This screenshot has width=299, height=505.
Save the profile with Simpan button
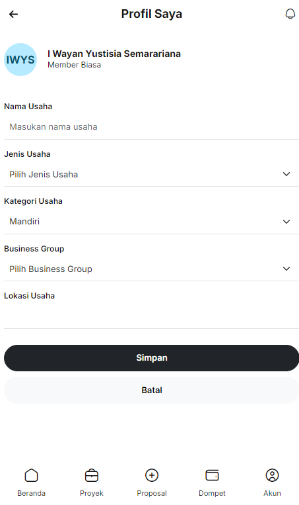(x=152, y=358)
